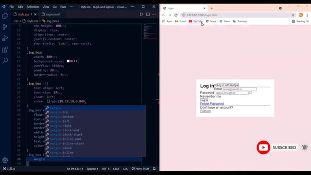Open the Source Control view
Screen dimensions: 311x175
(5, 27)
